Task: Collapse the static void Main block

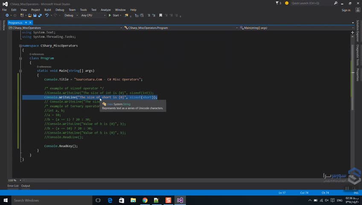Action: point(20,71)
